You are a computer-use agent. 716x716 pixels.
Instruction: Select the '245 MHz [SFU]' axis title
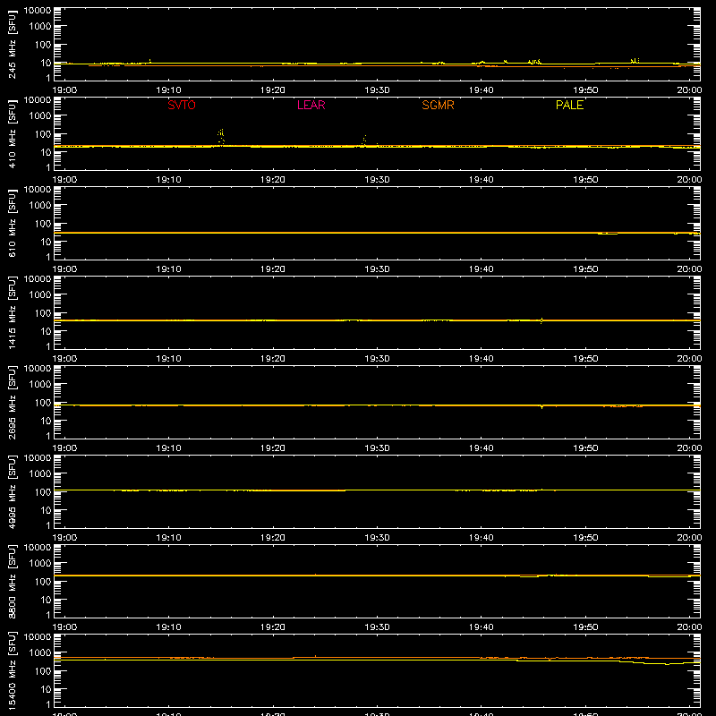click(x=12, y=45)
